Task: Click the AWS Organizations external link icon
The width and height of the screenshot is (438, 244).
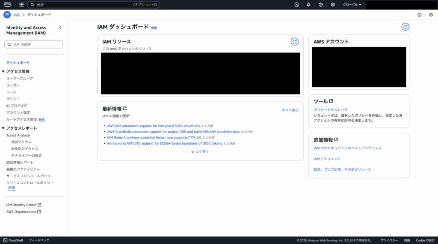Action: tap(39, 212)
